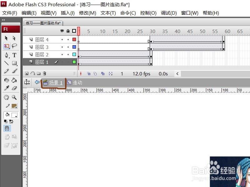Toggle Edit Multiple Frames

pyautogui.click(x=103, y=74)
